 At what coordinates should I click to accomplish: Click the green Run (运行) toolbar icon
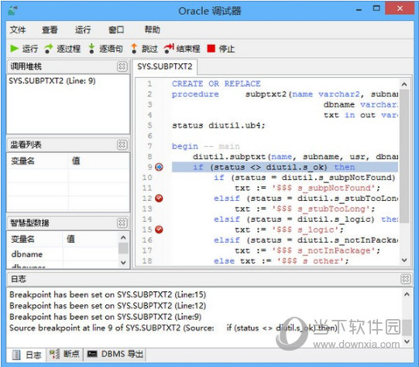coord(14,49)
